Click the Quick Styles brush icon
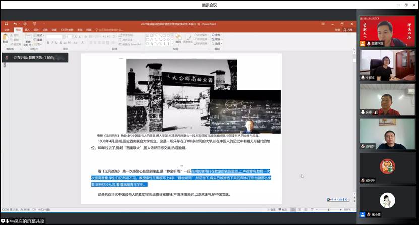This screenshot has height=225, width=419. (x=188, y=38)
